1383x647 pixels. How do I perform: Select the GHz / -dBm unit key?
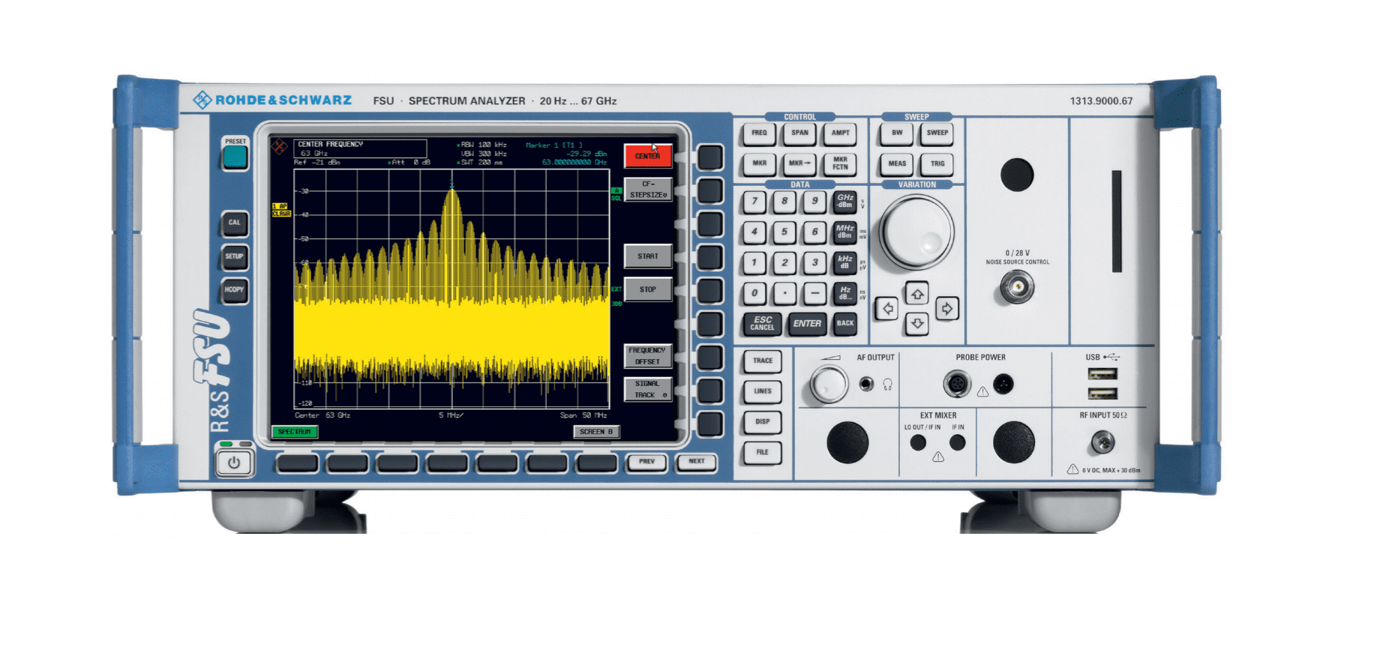point(845,201)
